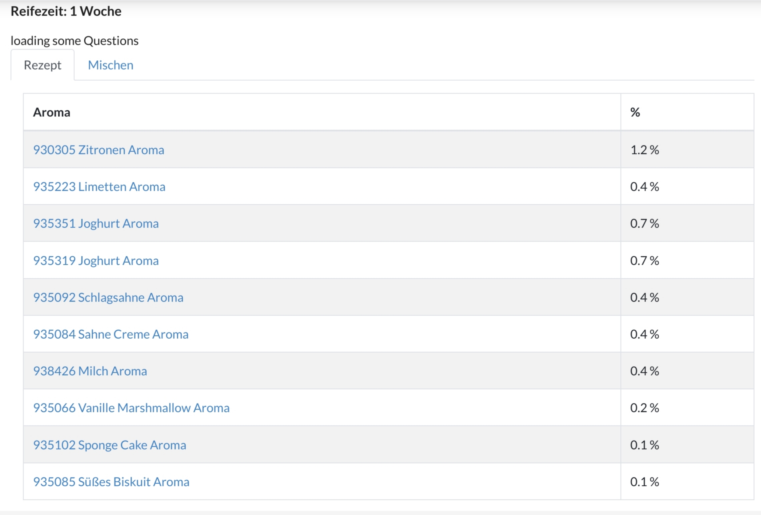Click the Reifezeit: 1 Woche heading
The image size is (761, 515).
(66, 11)
